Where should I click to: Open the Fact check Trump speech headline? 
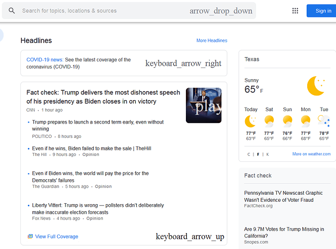(x=103, y=97)
